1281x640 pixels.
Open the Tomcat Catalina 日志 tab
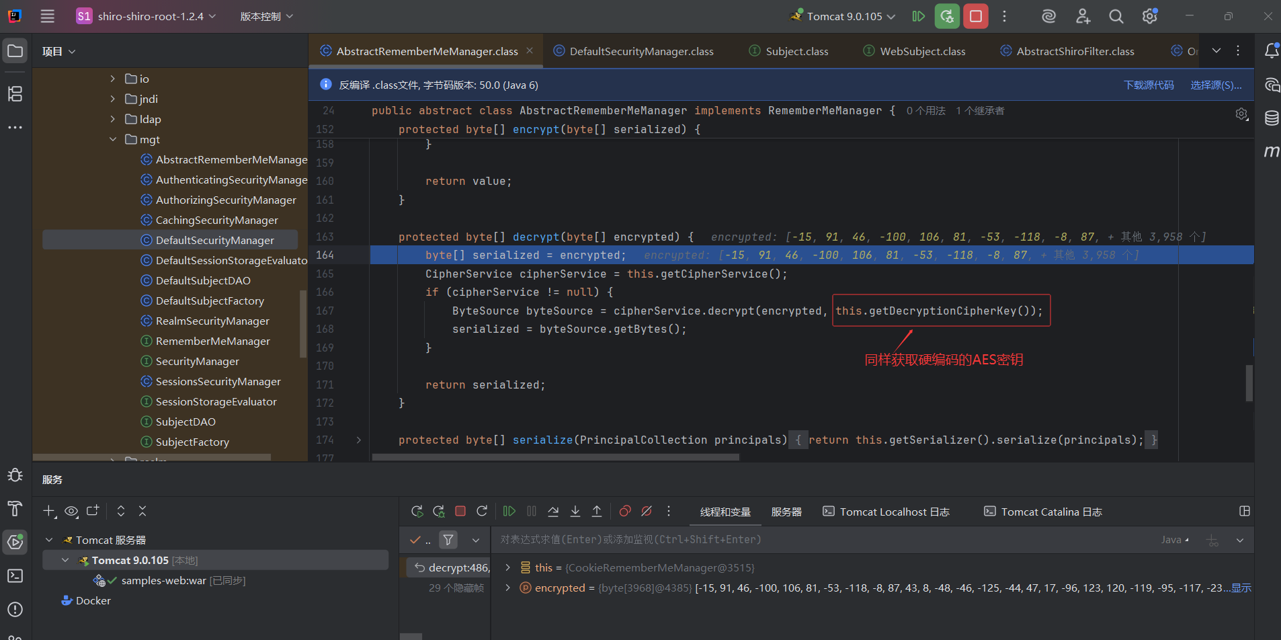pyautogui.click(x=1050, y=512)
